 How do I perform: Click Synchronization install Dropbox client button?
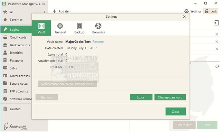(x=67, y=84)
